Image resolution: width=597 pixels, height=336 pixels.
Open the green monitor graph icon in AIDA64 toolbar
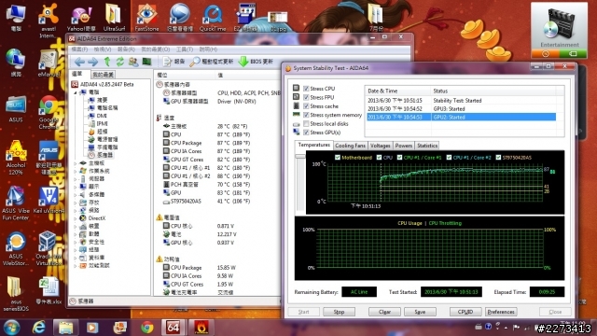(x=146, y=62)
